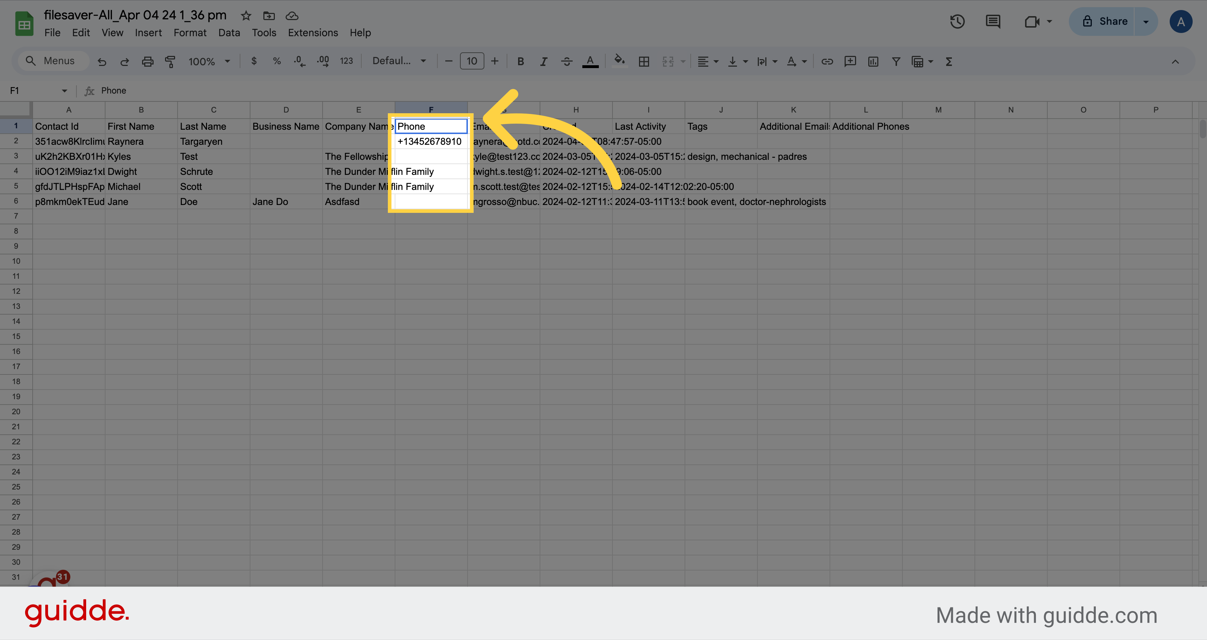Screen dimensions: 1207x640
Task: Open the Insert menu
Action: [148, 33]
